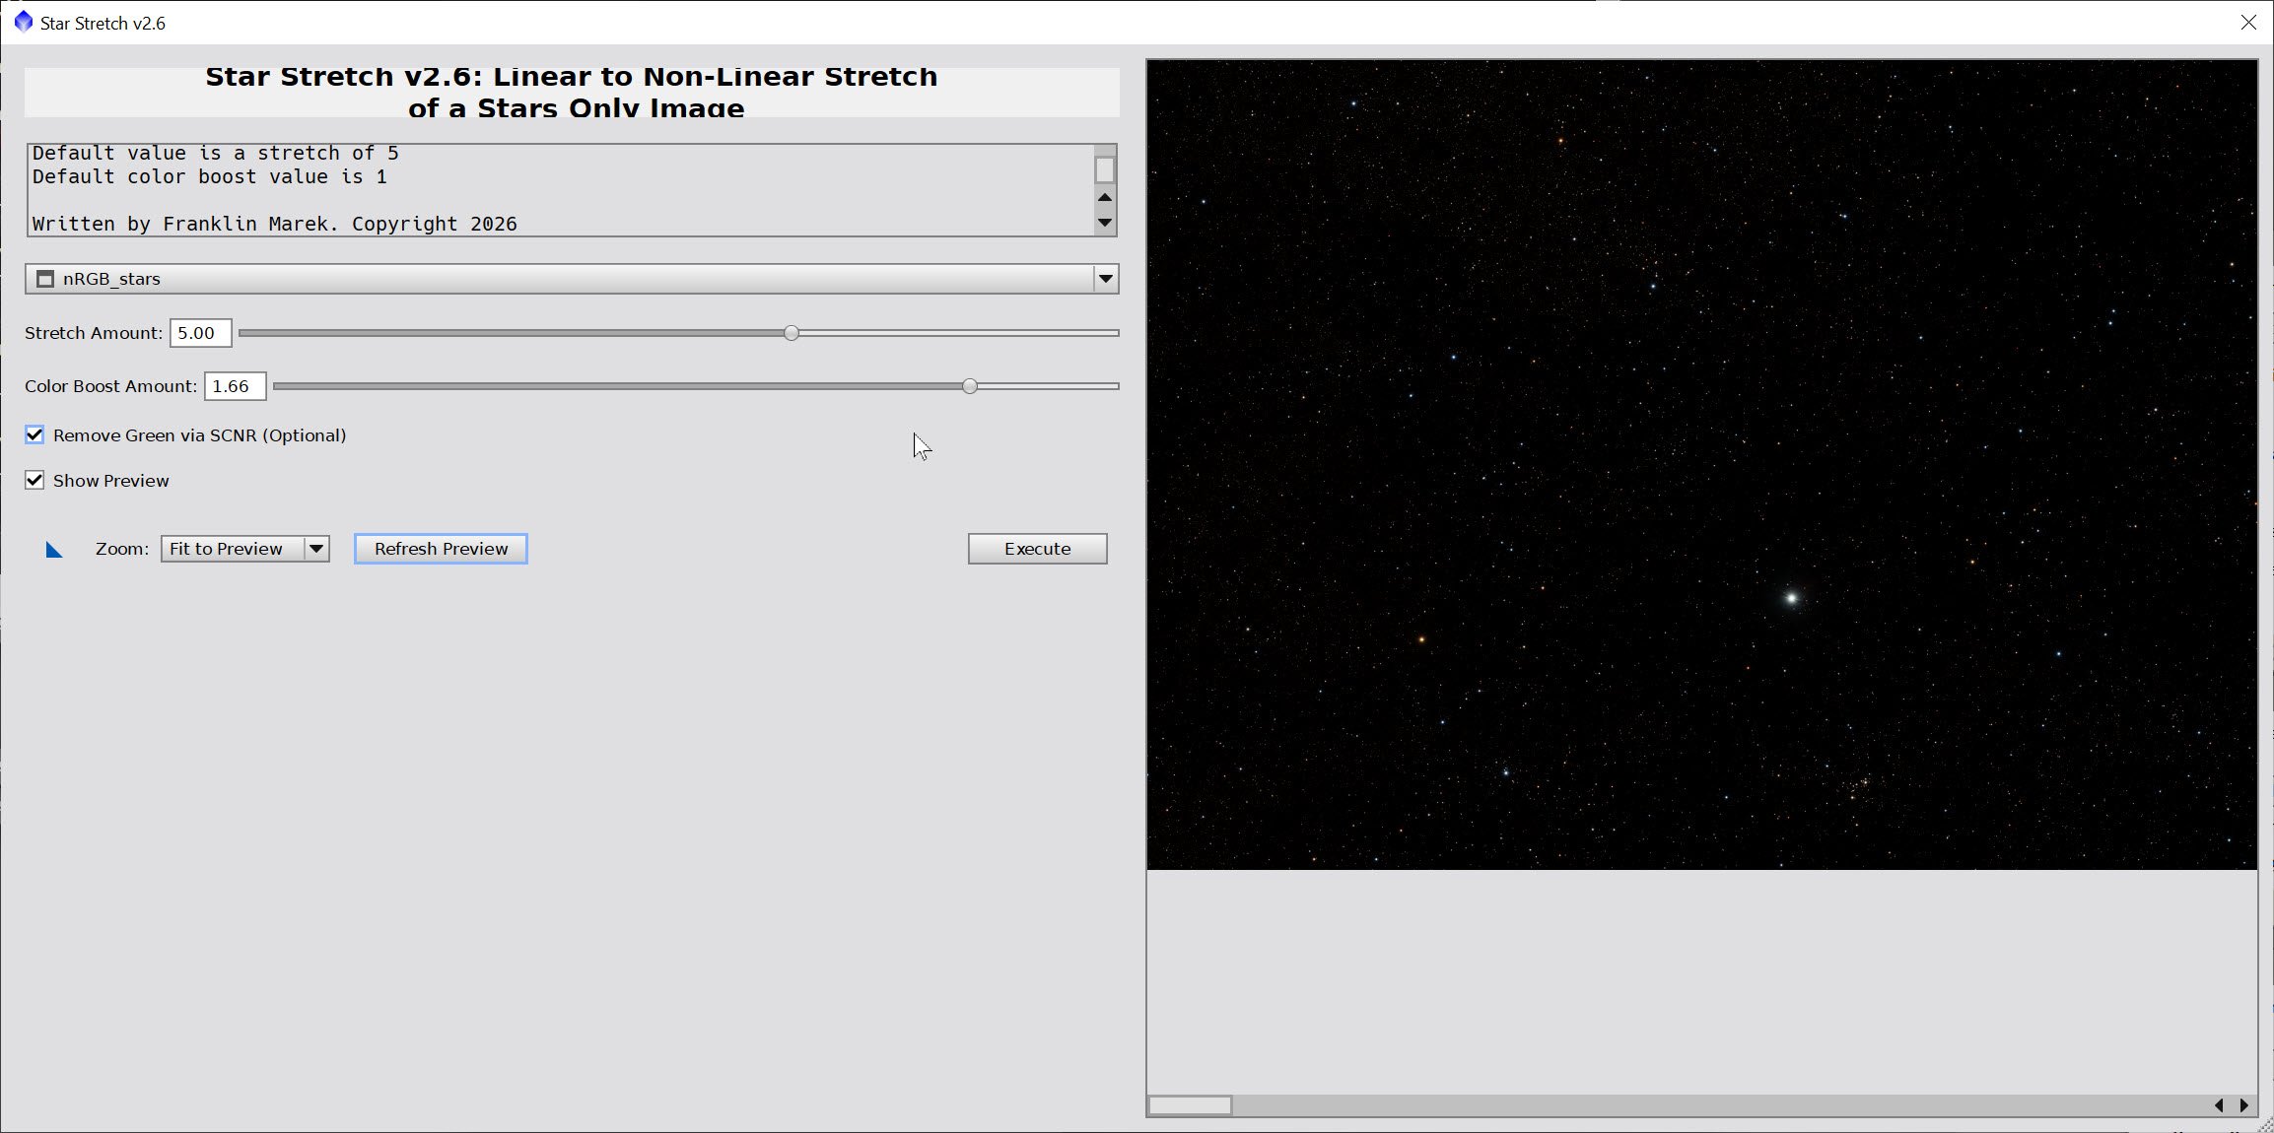
Task: Click the Execute button
Action: point(1037,549)
